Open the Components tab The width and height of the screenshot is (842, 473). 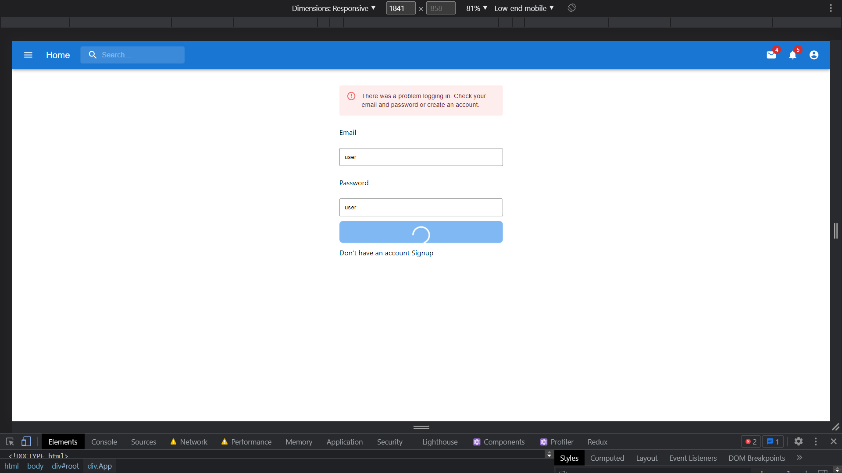503,441
